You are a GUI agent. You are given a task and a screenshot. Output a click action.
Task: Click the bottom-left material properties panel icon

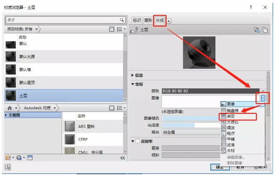[8, 167]
